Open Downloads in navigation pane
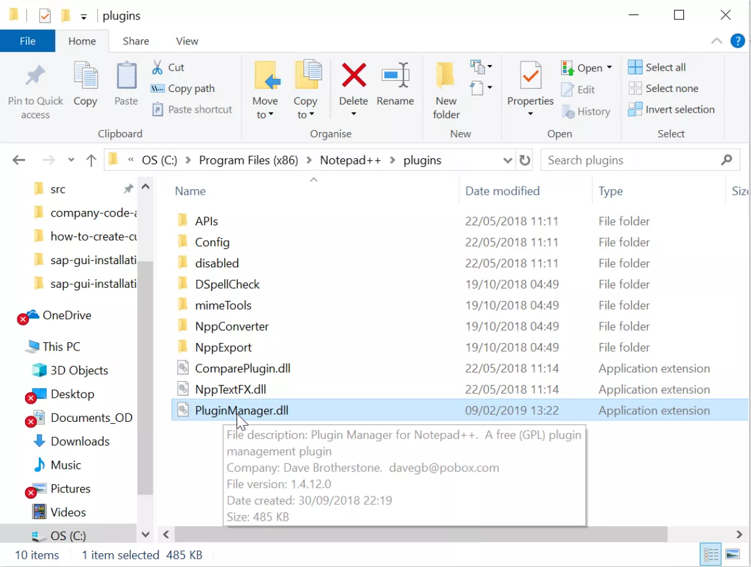This screenshot has height=567, width=751. pyautogui.click(x=80, y=441)
